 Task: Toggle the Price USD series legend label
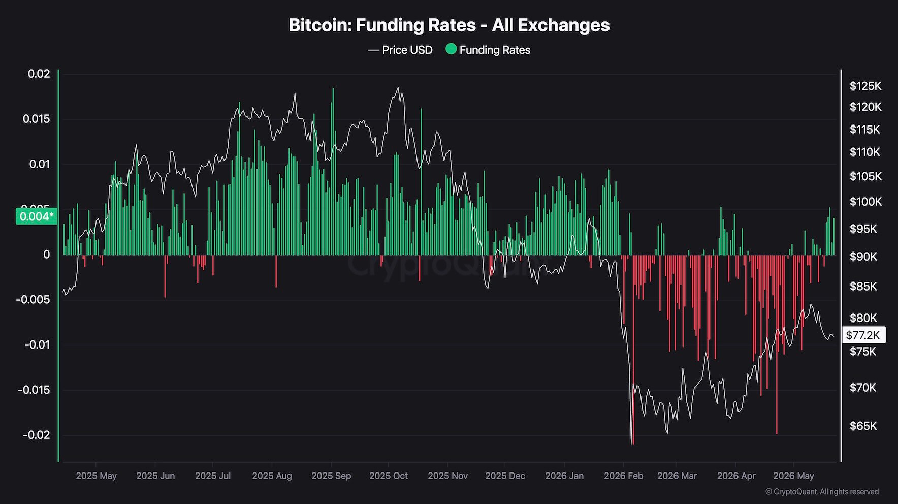pos(407,50)
